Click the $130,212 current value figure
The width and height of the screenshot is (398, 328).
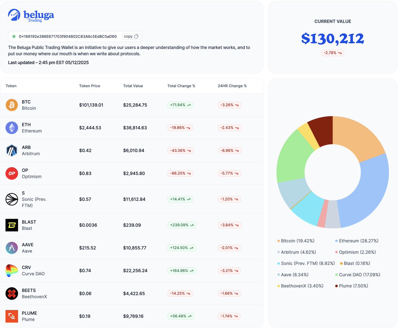coord(333,39)
